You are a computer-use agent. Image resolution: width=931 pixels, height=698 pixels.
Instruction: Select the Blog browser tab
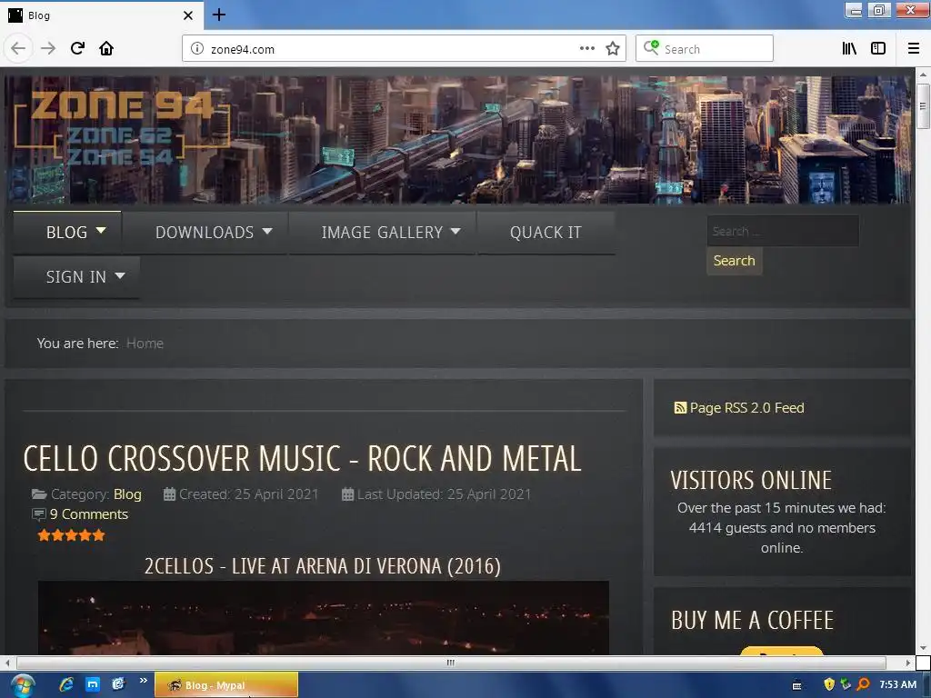click(102, 15)
